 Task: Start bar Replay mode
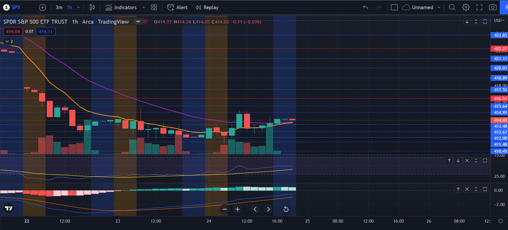(207, 7)
